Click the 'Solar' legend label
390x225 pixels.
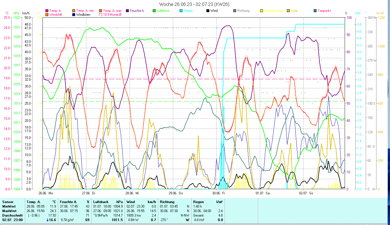click(x=294, y=11)
